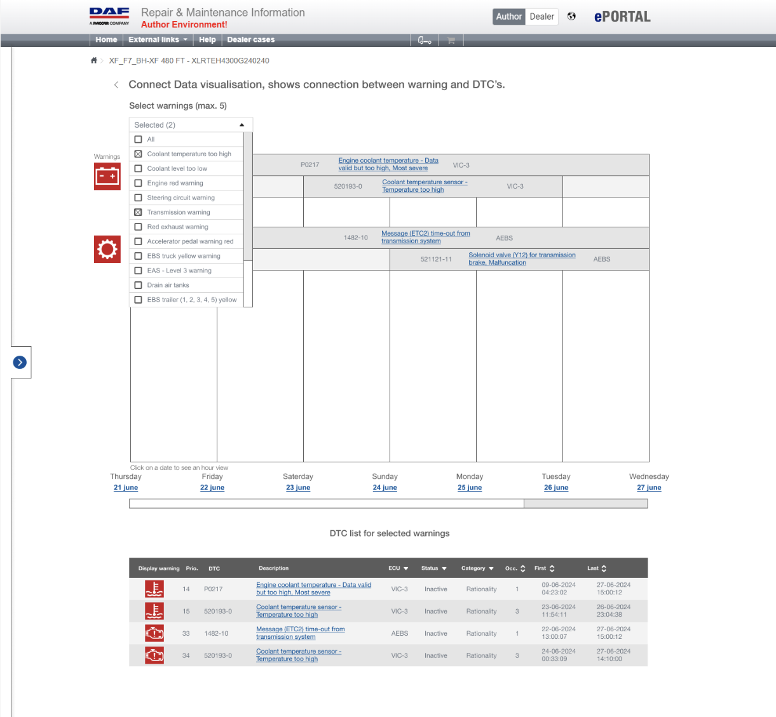Image resolution: width=776 pixels, height=717 pixels.
Task: Open the External links menu
Action: 158,40
